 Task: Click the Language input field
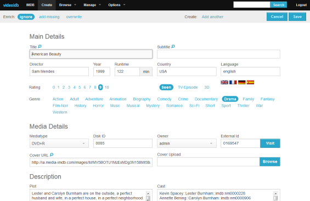250,71
